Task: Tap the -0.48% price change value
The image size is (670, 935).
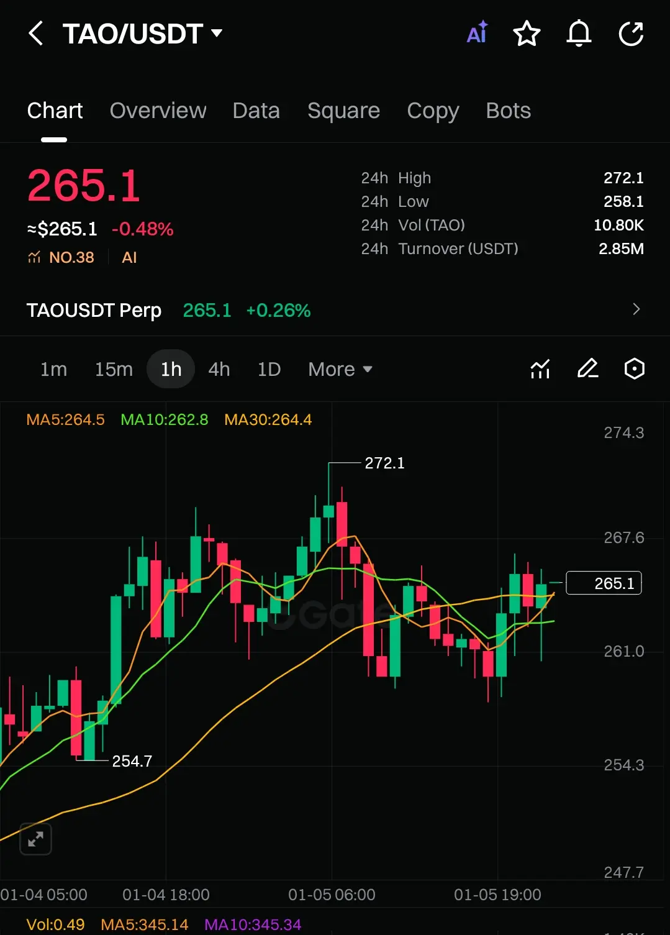Action: [142, 229]
